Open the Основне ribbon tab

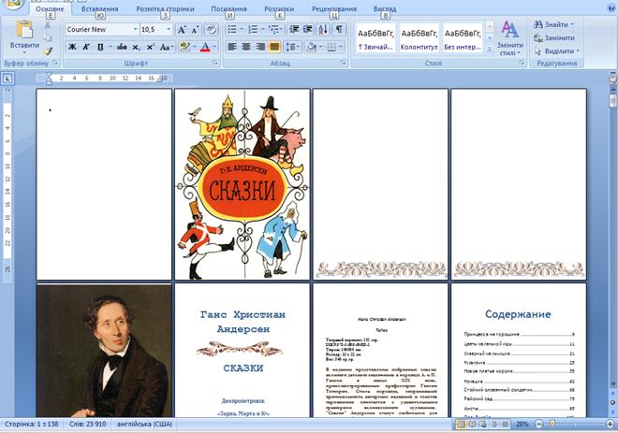[50, 8]
